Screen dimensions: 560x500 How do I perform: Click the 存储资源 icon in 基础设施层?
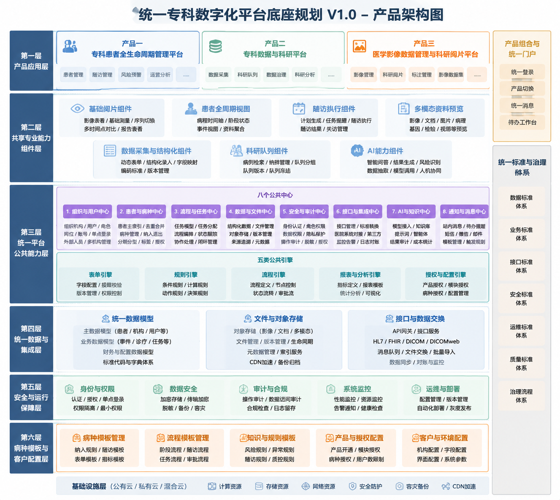(x=259, y=486)
